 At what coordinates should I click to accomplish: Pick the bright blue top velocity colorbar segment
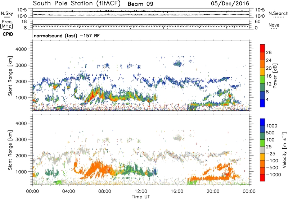262,122
